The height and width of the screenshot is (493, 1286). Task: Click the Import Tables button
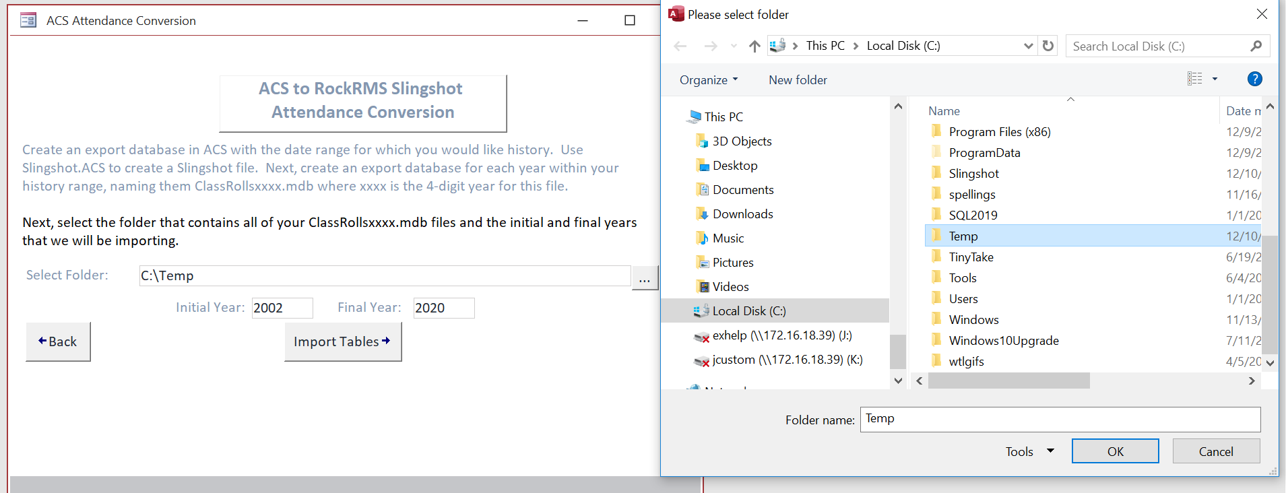[x=343, y=341]
